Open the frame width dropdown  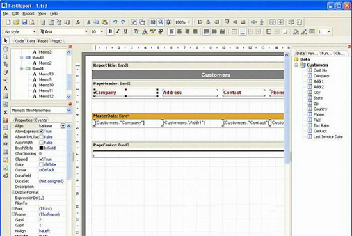pos(329,31)
